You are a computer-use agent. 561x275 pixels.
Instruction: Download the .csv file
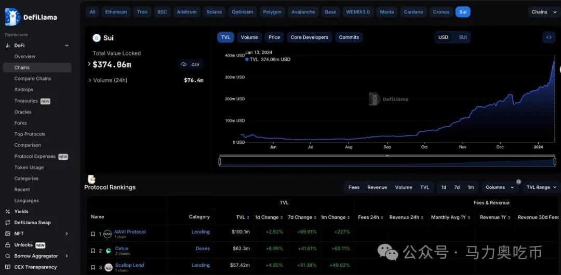point(190,64)
